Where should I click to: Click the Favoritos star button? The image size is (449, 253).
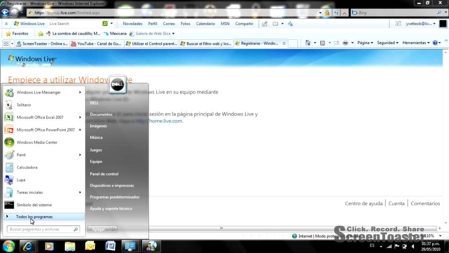coord(17,33)
